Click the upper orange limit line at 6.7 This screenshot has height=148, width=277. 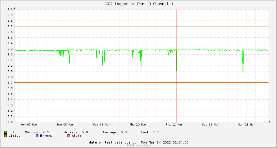pos(141,26)
